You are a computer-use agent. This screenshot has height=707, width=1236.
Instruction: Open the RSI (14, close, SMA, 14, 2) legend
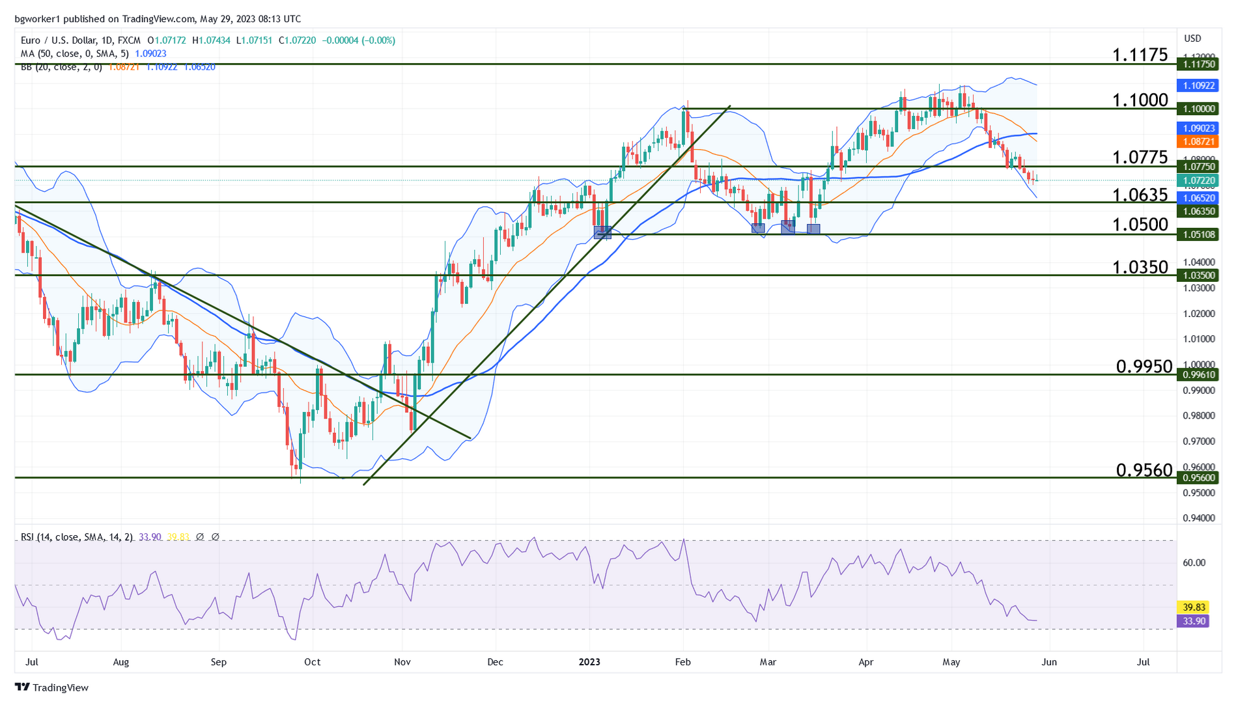(x=77, y=537)
